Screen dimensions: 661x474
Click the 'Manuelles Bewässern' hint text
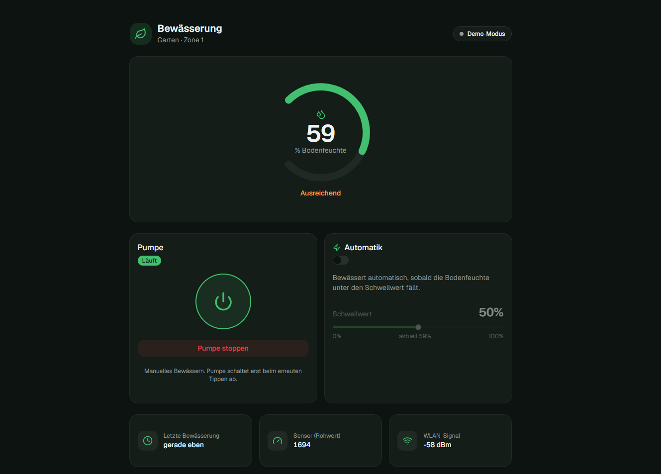click(x=223, y=375)
